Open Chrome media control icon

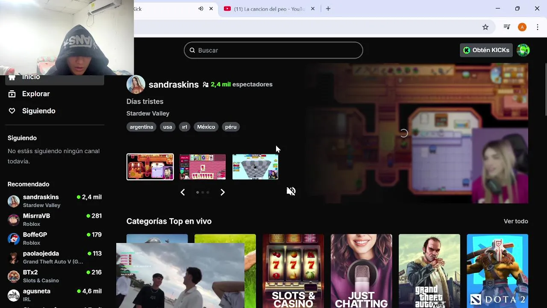tap(507, 27)
